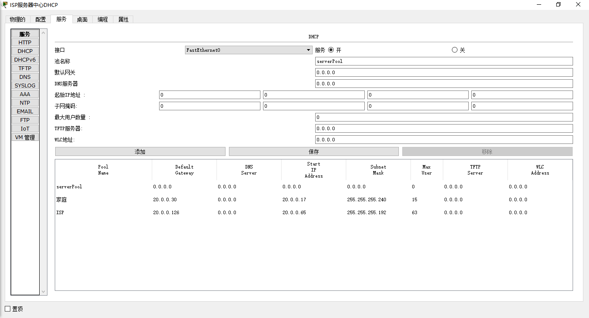This screenshot has height=318, width=589.
Task: Click the Subnet Mask column header
Action: (x=378, y=170)
